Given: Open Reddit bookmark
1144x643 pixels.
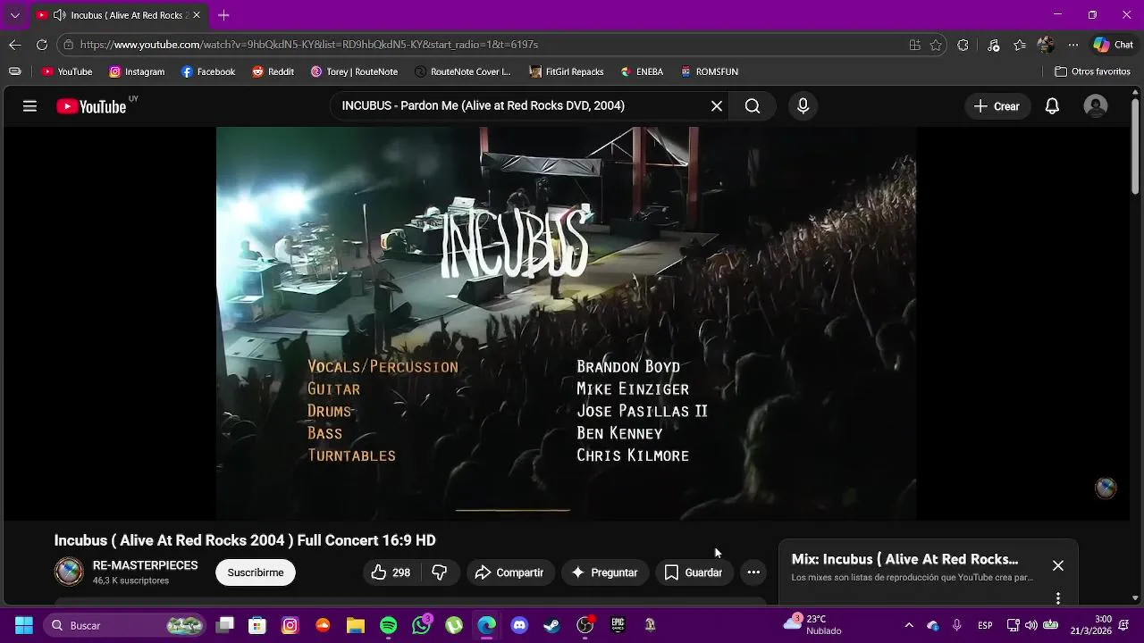Looking at the screenshot, I should pyautogui.click(x=273, y=71).
